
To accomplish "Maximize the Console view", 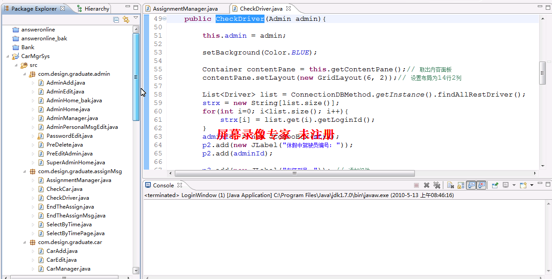I will click(548, 184).
